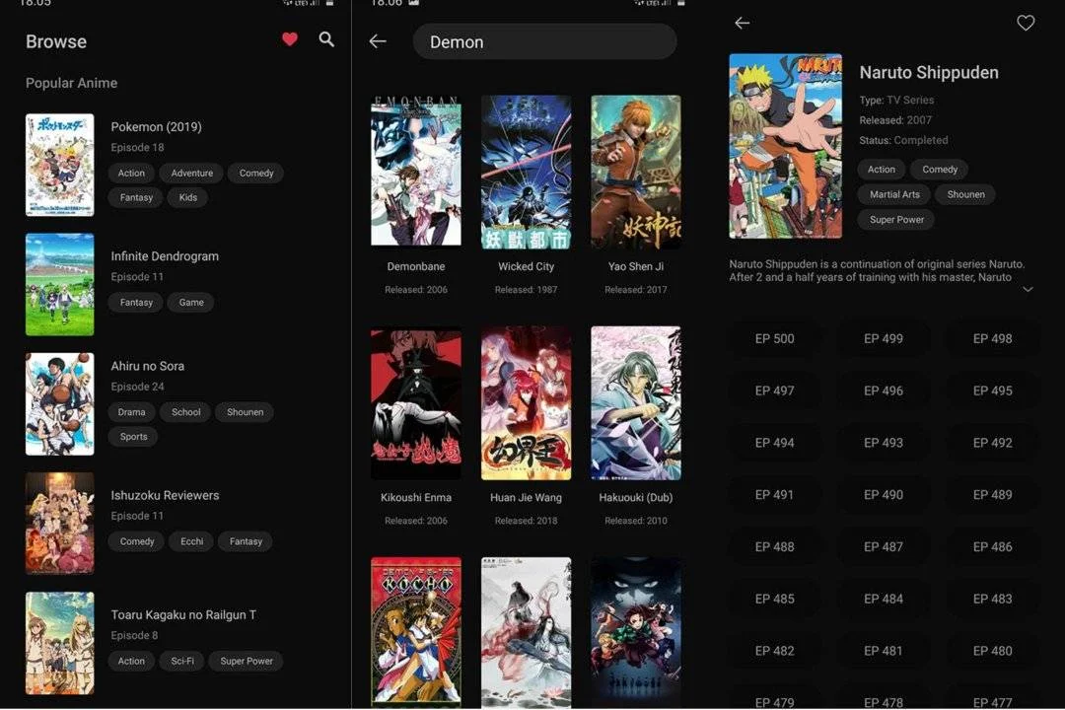Favorite Naruto Shippuden with heart outline
Screen dimensions: 1065x710
pyautogui.click(x=1026, y=23)
